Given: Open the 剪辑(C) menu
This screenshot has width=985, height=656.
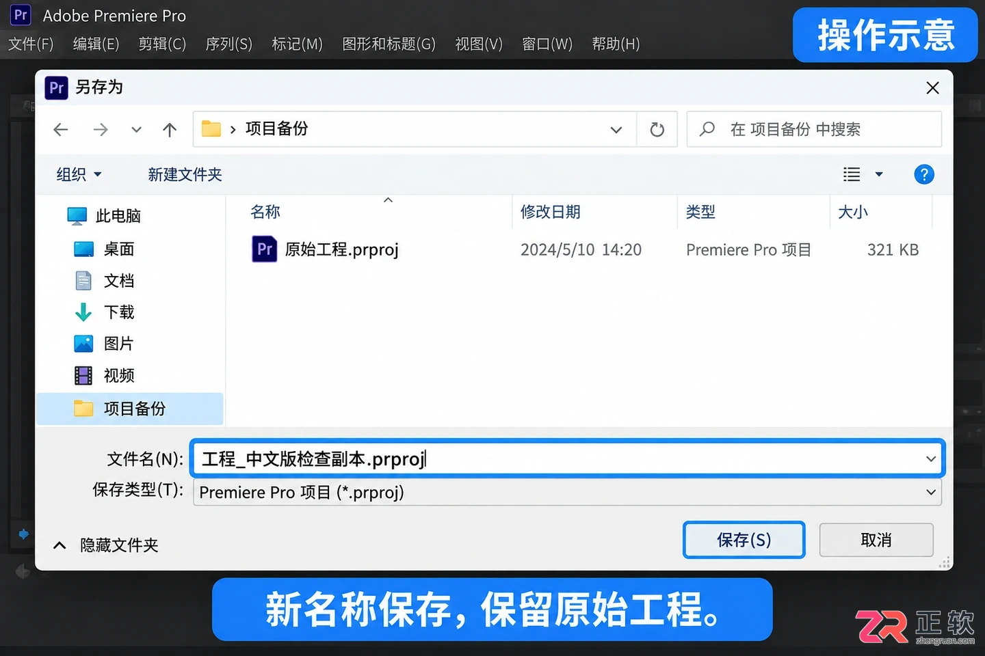Looking at the screenshot, I should pyautogui.click(x=162, y=44).
